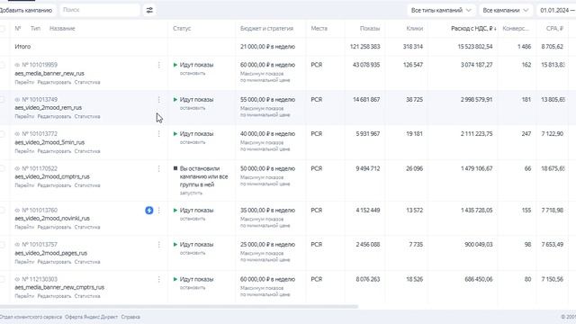Click the eye icon next to № 101013760

pyautogui.click(x=17, y=211)
